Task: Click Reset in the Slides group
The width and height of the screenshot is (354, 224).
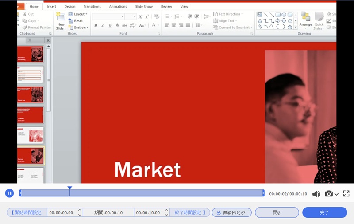Action: click(76, 21)
